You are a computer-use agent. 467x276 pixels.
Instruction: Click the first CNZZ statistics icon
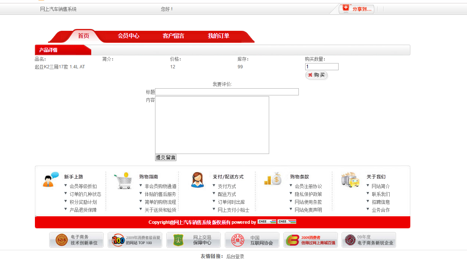tap(267, 222)
